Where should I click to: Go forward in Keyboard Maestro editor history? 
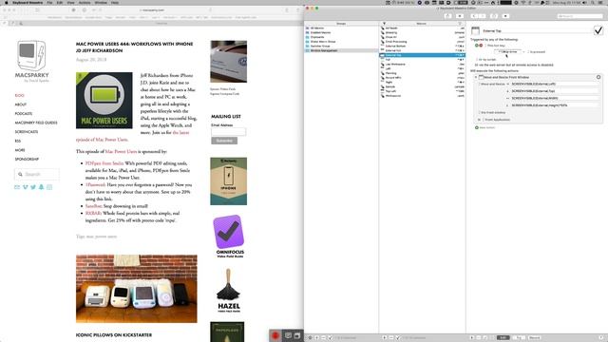pyautogui.click(x=482, y=16)
